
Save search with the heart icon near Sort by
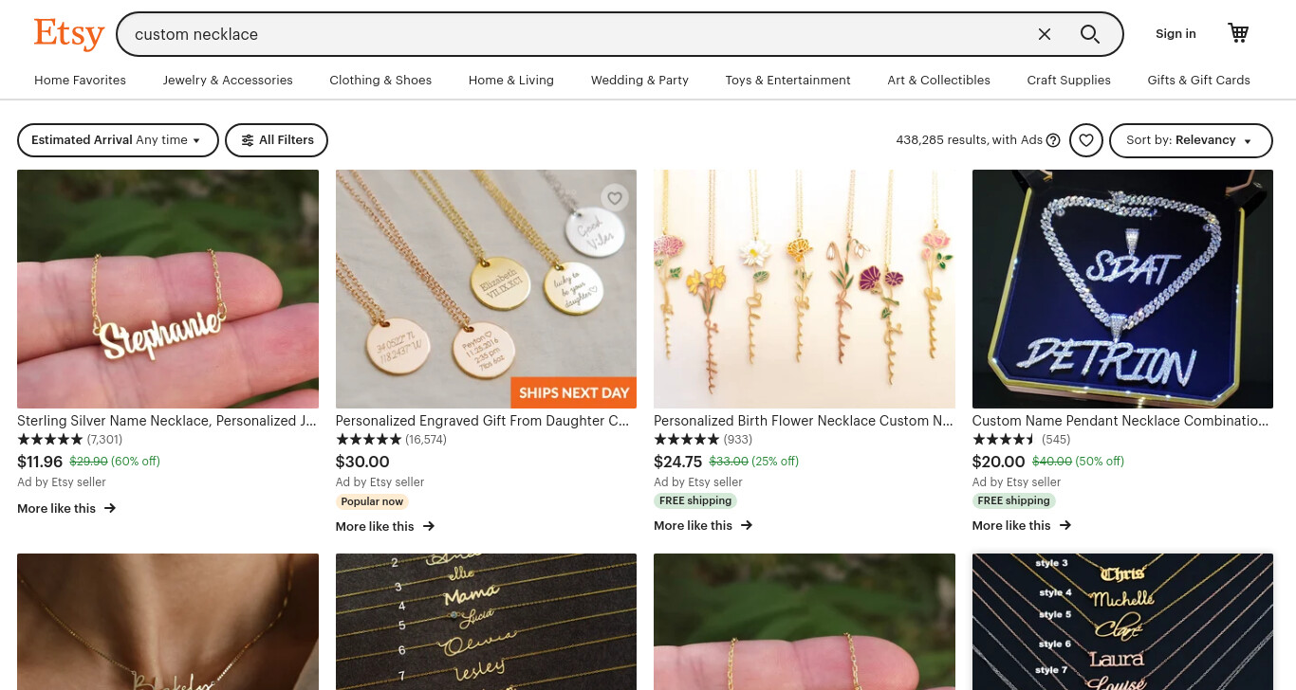pos(1086,140)
